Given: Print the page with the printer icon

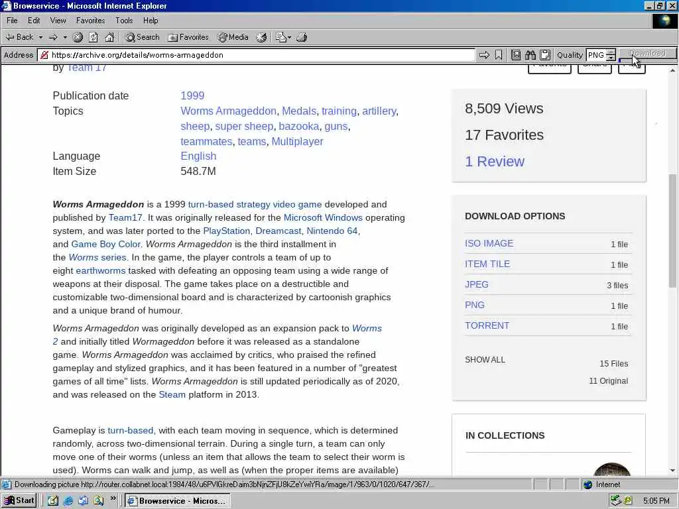Looking at the screenshot, I should click(302, 38).
